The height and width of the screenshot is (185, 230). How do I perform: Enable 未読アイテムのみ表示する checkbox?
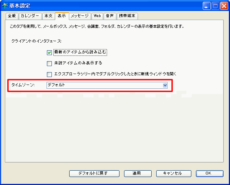tap(49, 63)
